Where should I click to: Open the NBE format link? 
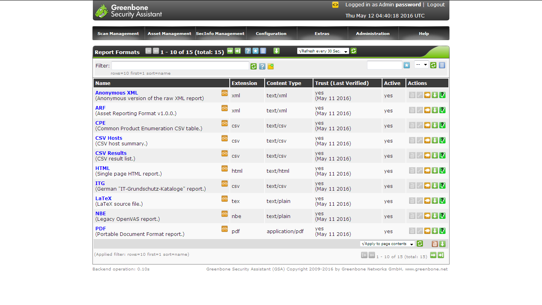coord(100,213)
